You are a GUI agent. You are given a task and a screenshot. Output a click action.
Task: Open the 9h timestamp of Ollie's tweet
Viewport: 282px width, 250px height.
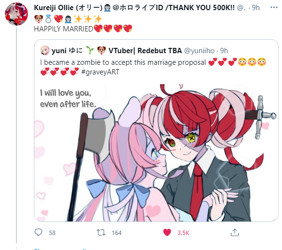coord(256,8)
